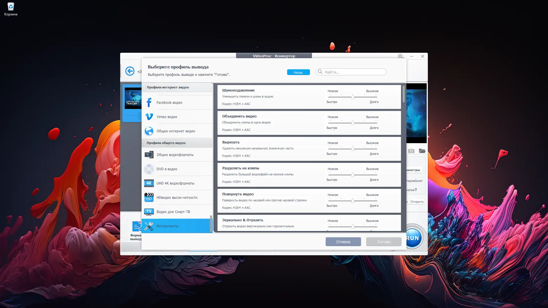The image size is (548, 308).
Task: Adjust the quality slider for Объединить видео
Action: point(353,123)
